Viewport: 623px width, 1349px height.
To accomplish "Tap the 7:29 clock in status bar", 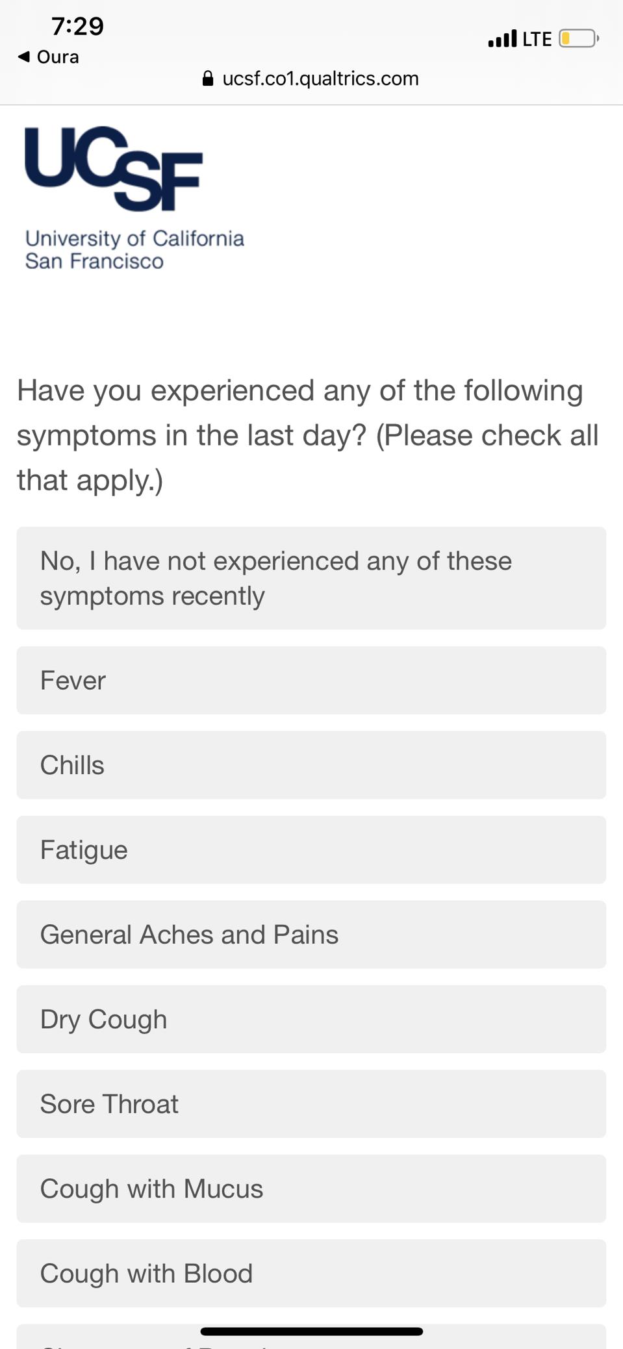I will coord(77,26).
